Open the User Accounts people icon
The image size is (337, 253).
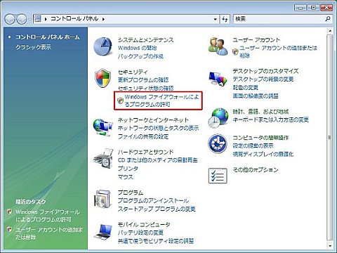218,46
